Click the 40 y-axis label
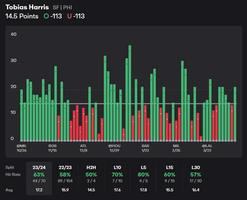 [x=14, y=34]
